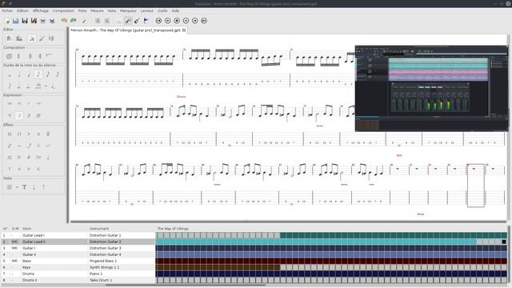The height and width of the screenshot is (288, 512).
Task: Click the black last measure cell of Guitar Lead II
Action: tap(504, 242)
